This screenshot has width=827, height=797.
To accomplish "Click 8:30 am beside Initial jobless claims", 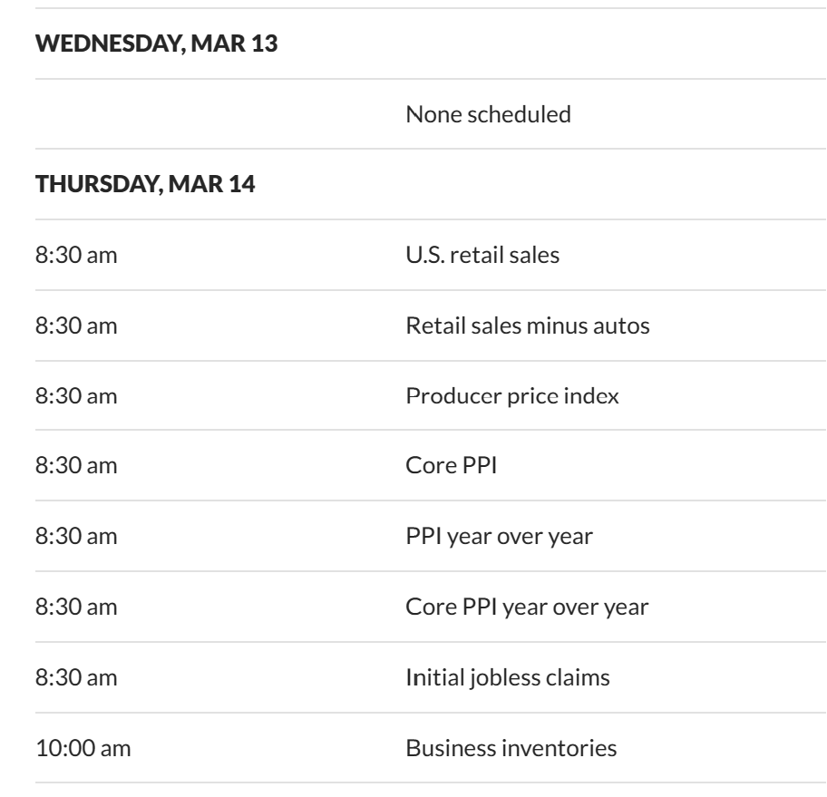I will (x=75, y=677).
